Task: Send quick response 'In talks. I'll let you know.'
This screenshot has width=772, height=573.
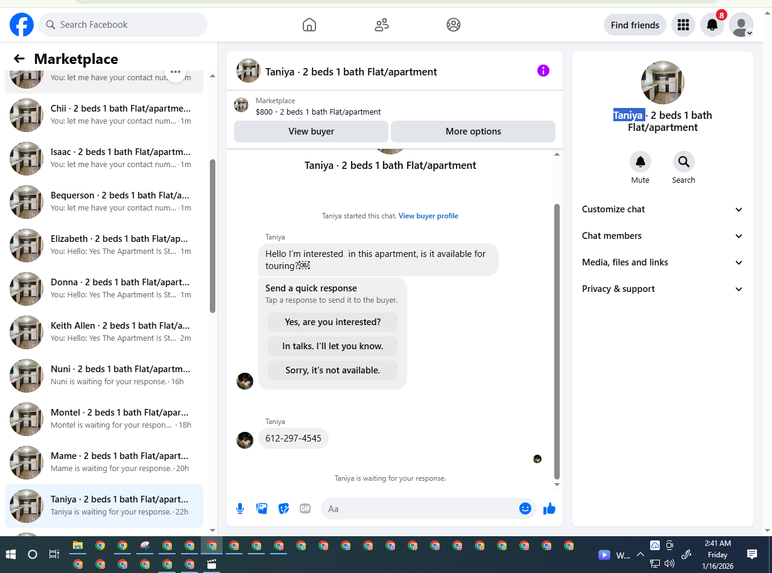Action: click(333, 346)
